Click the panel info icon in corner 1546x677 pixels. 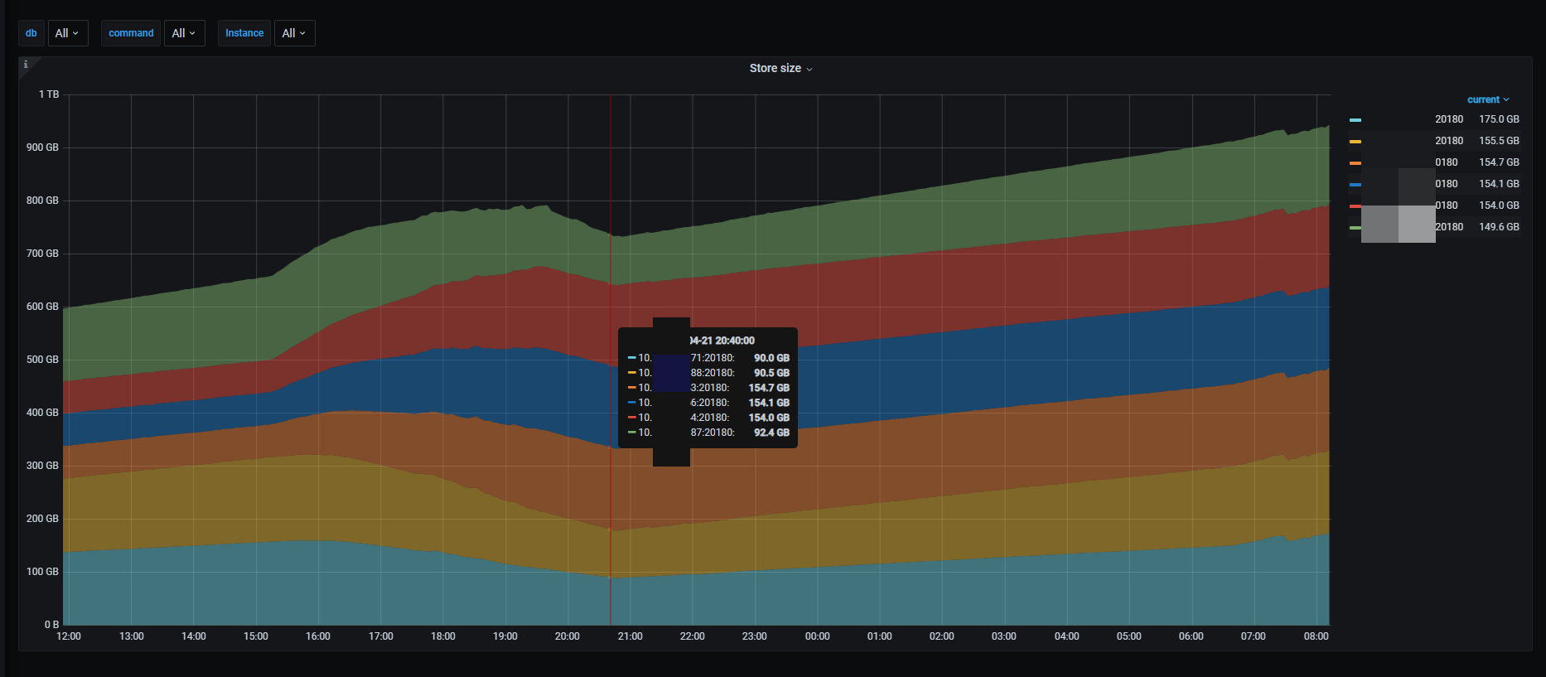tap(26, 64)
